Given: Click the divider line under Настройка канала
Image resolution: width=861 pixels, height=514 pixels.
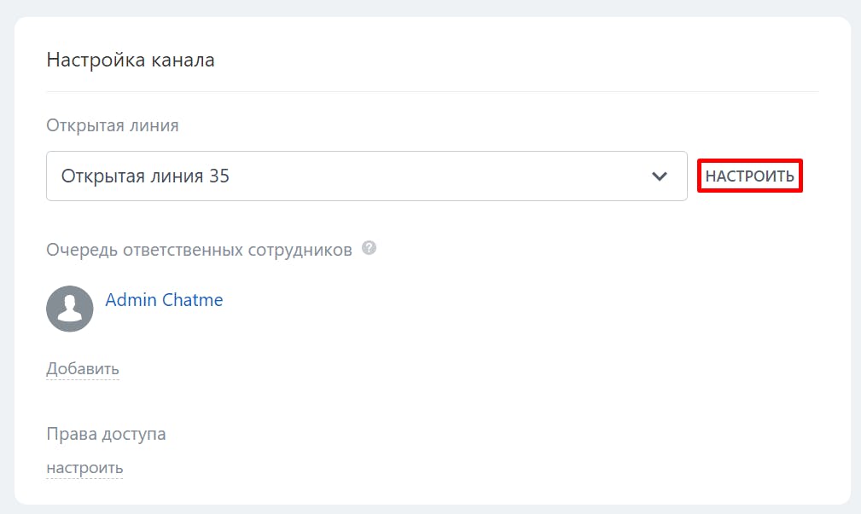Looking at the screenshot, I should click(x=432, y=91).
